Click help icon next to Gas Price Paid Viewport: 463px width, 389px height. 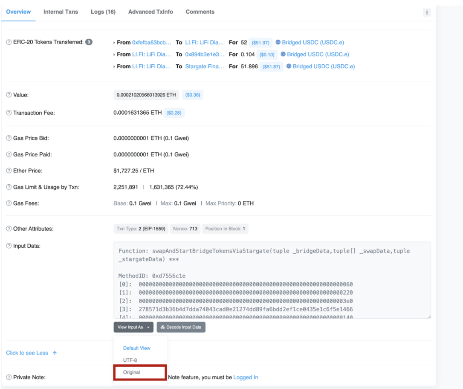coord(9,154)
